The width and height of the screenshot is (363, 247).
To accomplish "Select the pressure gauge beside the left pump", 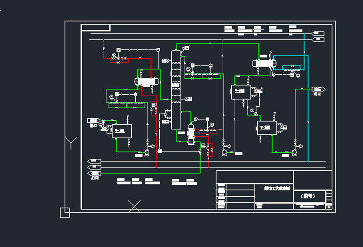I will 153,146.
